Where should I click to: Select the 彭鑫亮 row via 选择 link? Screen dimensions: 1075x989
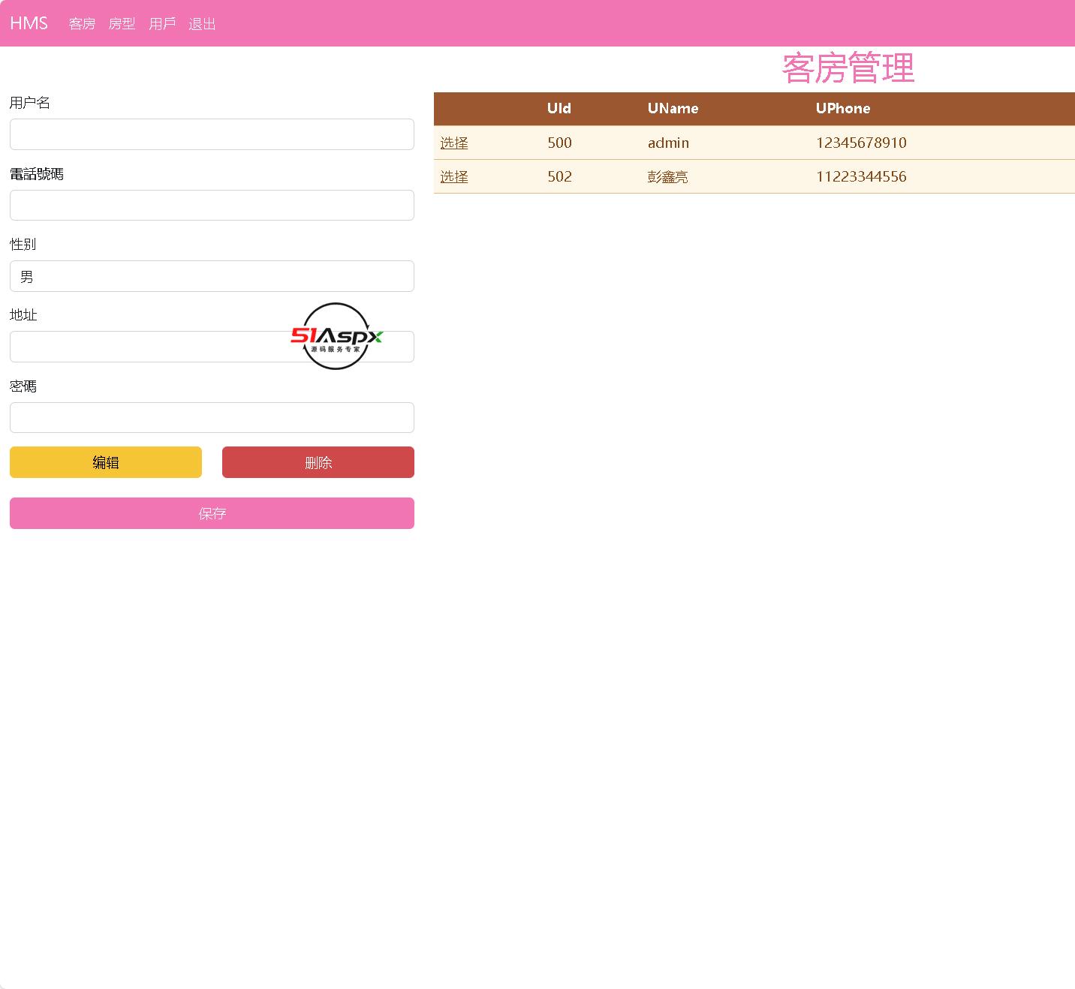[x=454, y=176]
